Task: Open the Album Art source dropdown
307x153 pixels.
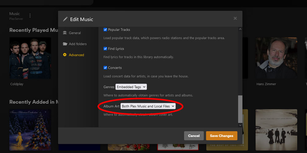Action: click(148, 106)
